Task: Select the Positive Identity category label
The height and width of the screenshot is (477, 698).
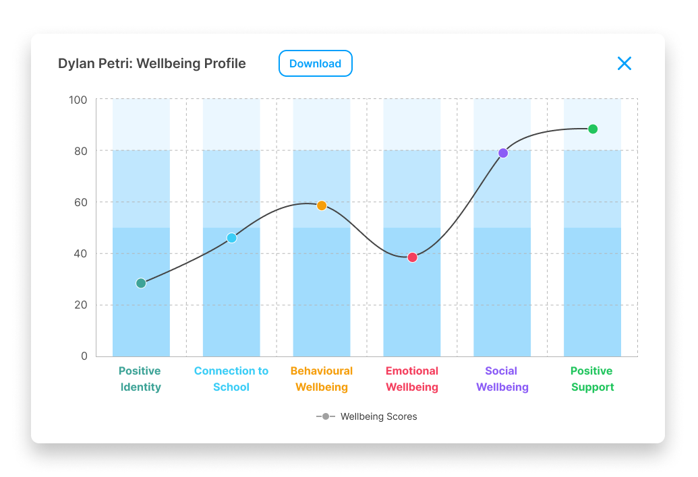Action: [140, 377]
